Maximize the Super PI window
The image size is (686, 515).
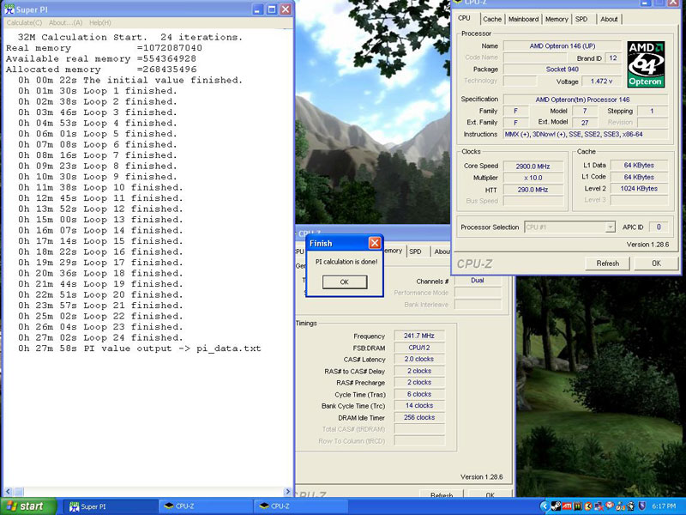click(272, 9)
